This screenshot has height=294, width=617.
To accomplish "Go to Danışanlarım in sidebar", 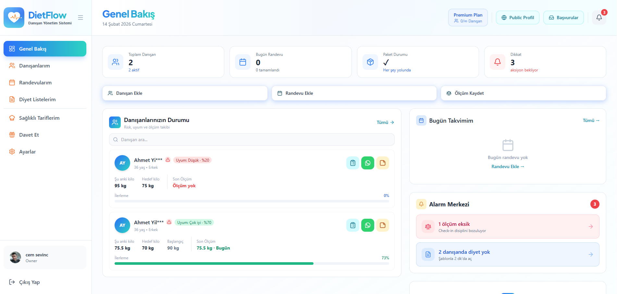I will [x=34, y=66].
